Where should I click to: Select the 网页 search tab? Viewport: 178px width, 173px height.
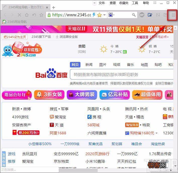(75, 65)
